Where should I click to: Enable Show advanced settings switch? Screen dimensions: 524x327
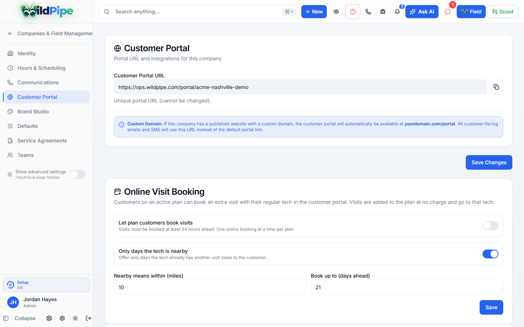tap(78, 174)
